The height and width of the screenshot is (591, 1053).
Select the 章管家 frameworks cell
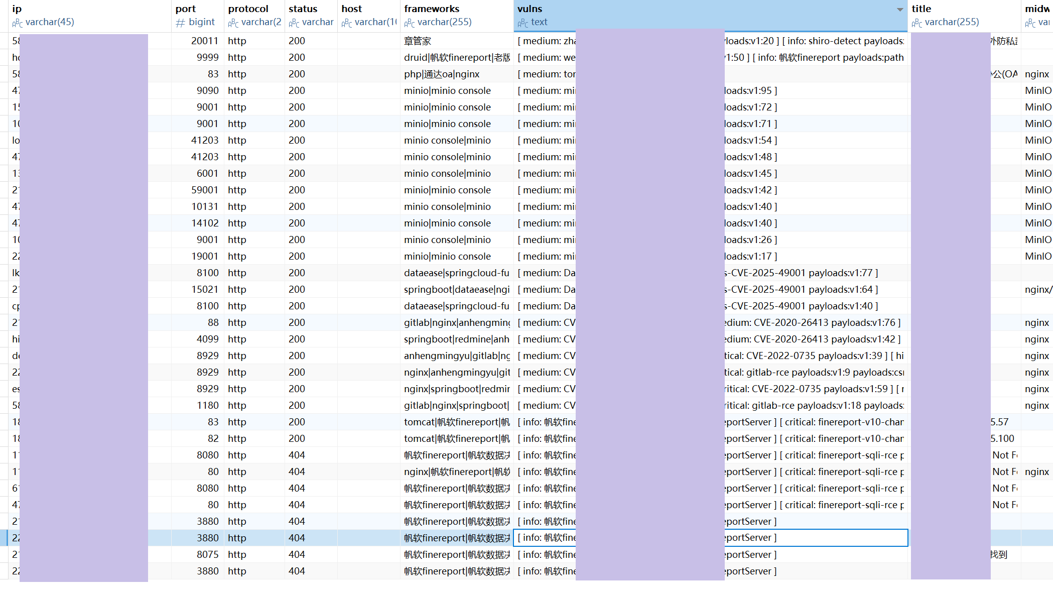pyautogui.click(x=457, y=41)
